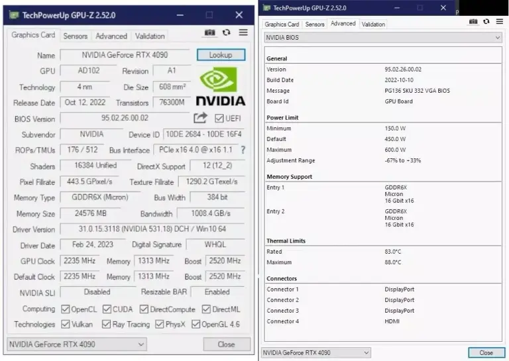Toggle the CUDA checkbox

tap(107, 309)
